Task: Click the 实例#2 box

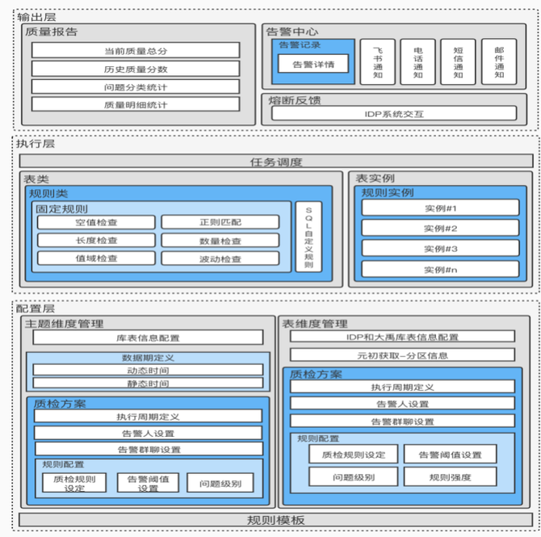Action: [x=440, y=229]
